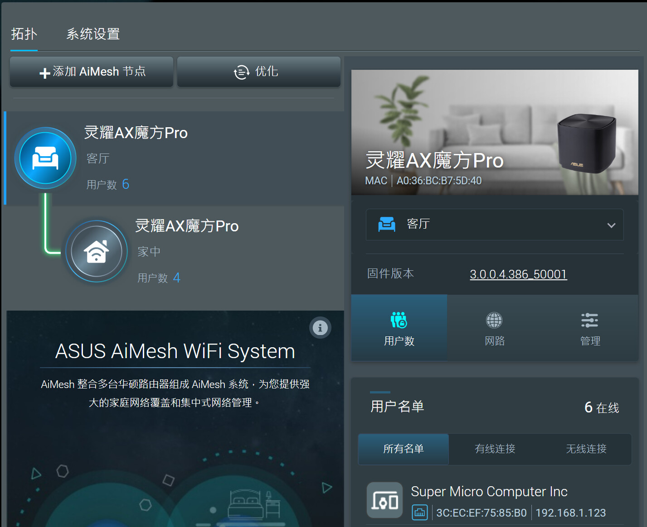Filter list by 无线连接 wireless clients
Screen dimensions: 647x527
coord(586,449)
